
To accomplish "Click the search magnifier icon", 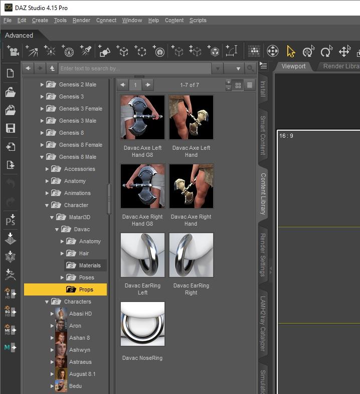I will click(x=250, y=68).
